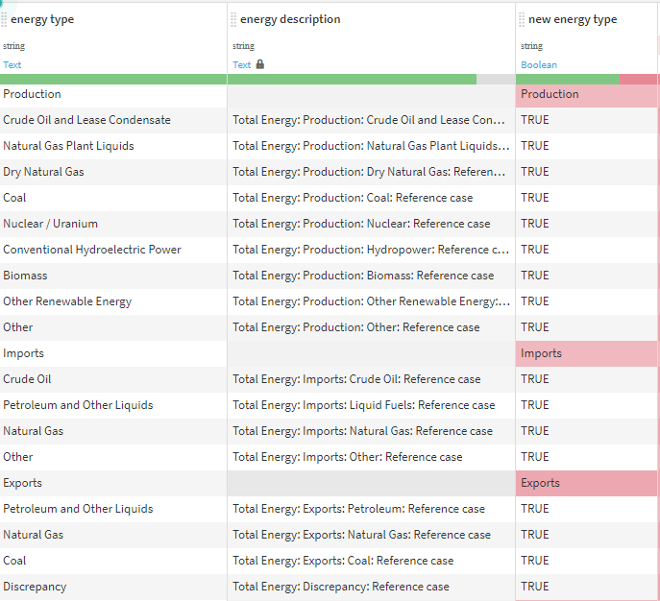Select the Dry Natural Gas energy type cell
This screenshot has height=601, width=660.
coord(113,172)
